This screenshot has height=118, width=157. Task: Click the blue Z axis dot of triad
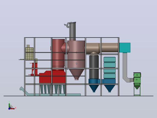coord(9,109)
